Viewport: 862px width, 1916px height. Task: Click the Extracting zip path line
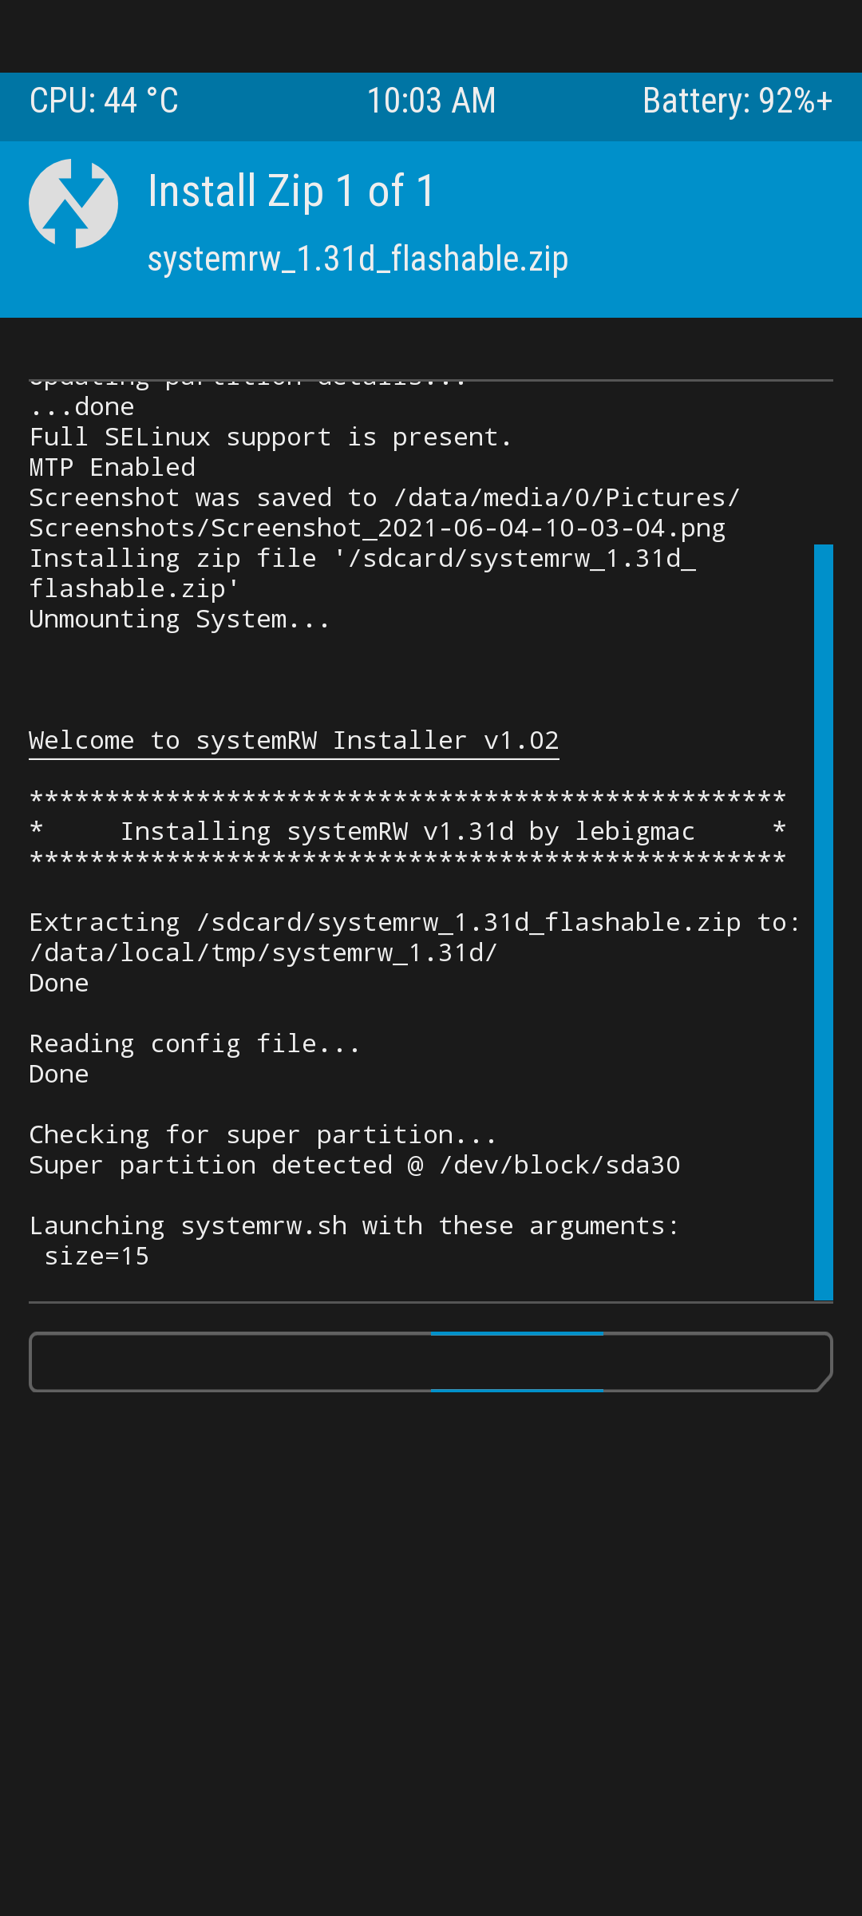415,938
